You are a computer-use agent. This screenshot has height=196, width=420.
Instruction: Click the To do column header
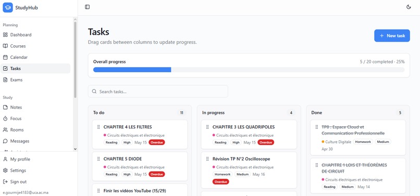pyautogui.click(x=99, y=113)
